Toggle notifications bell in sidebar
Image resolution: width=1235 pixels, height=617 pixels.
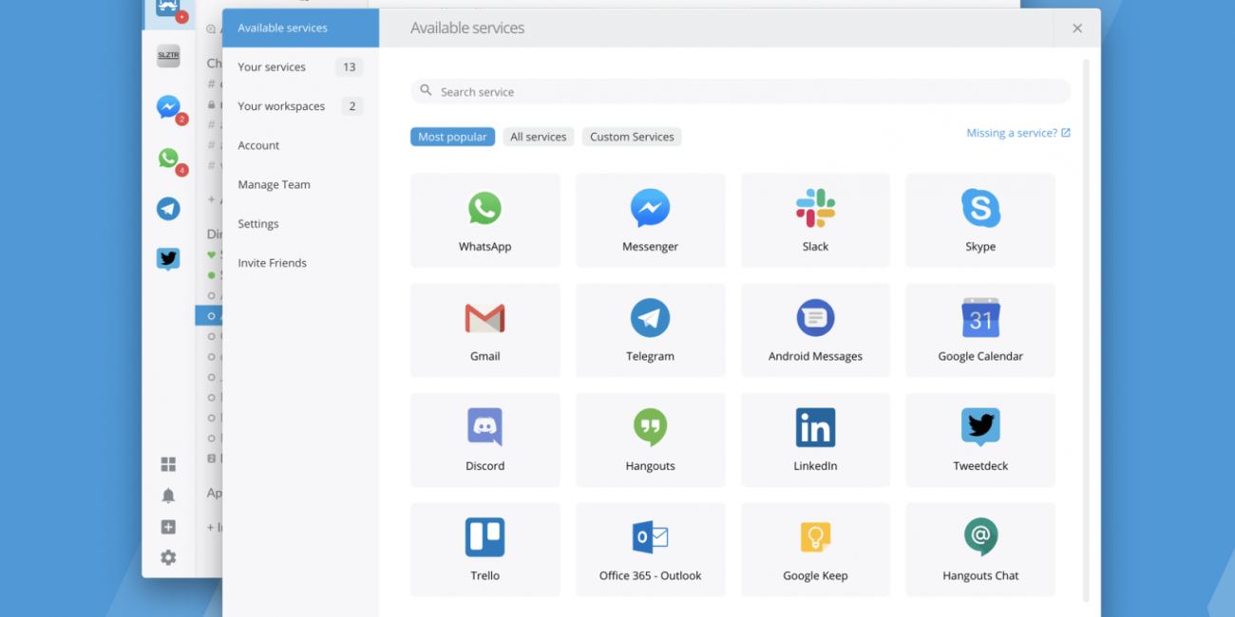tap(168, 495)
